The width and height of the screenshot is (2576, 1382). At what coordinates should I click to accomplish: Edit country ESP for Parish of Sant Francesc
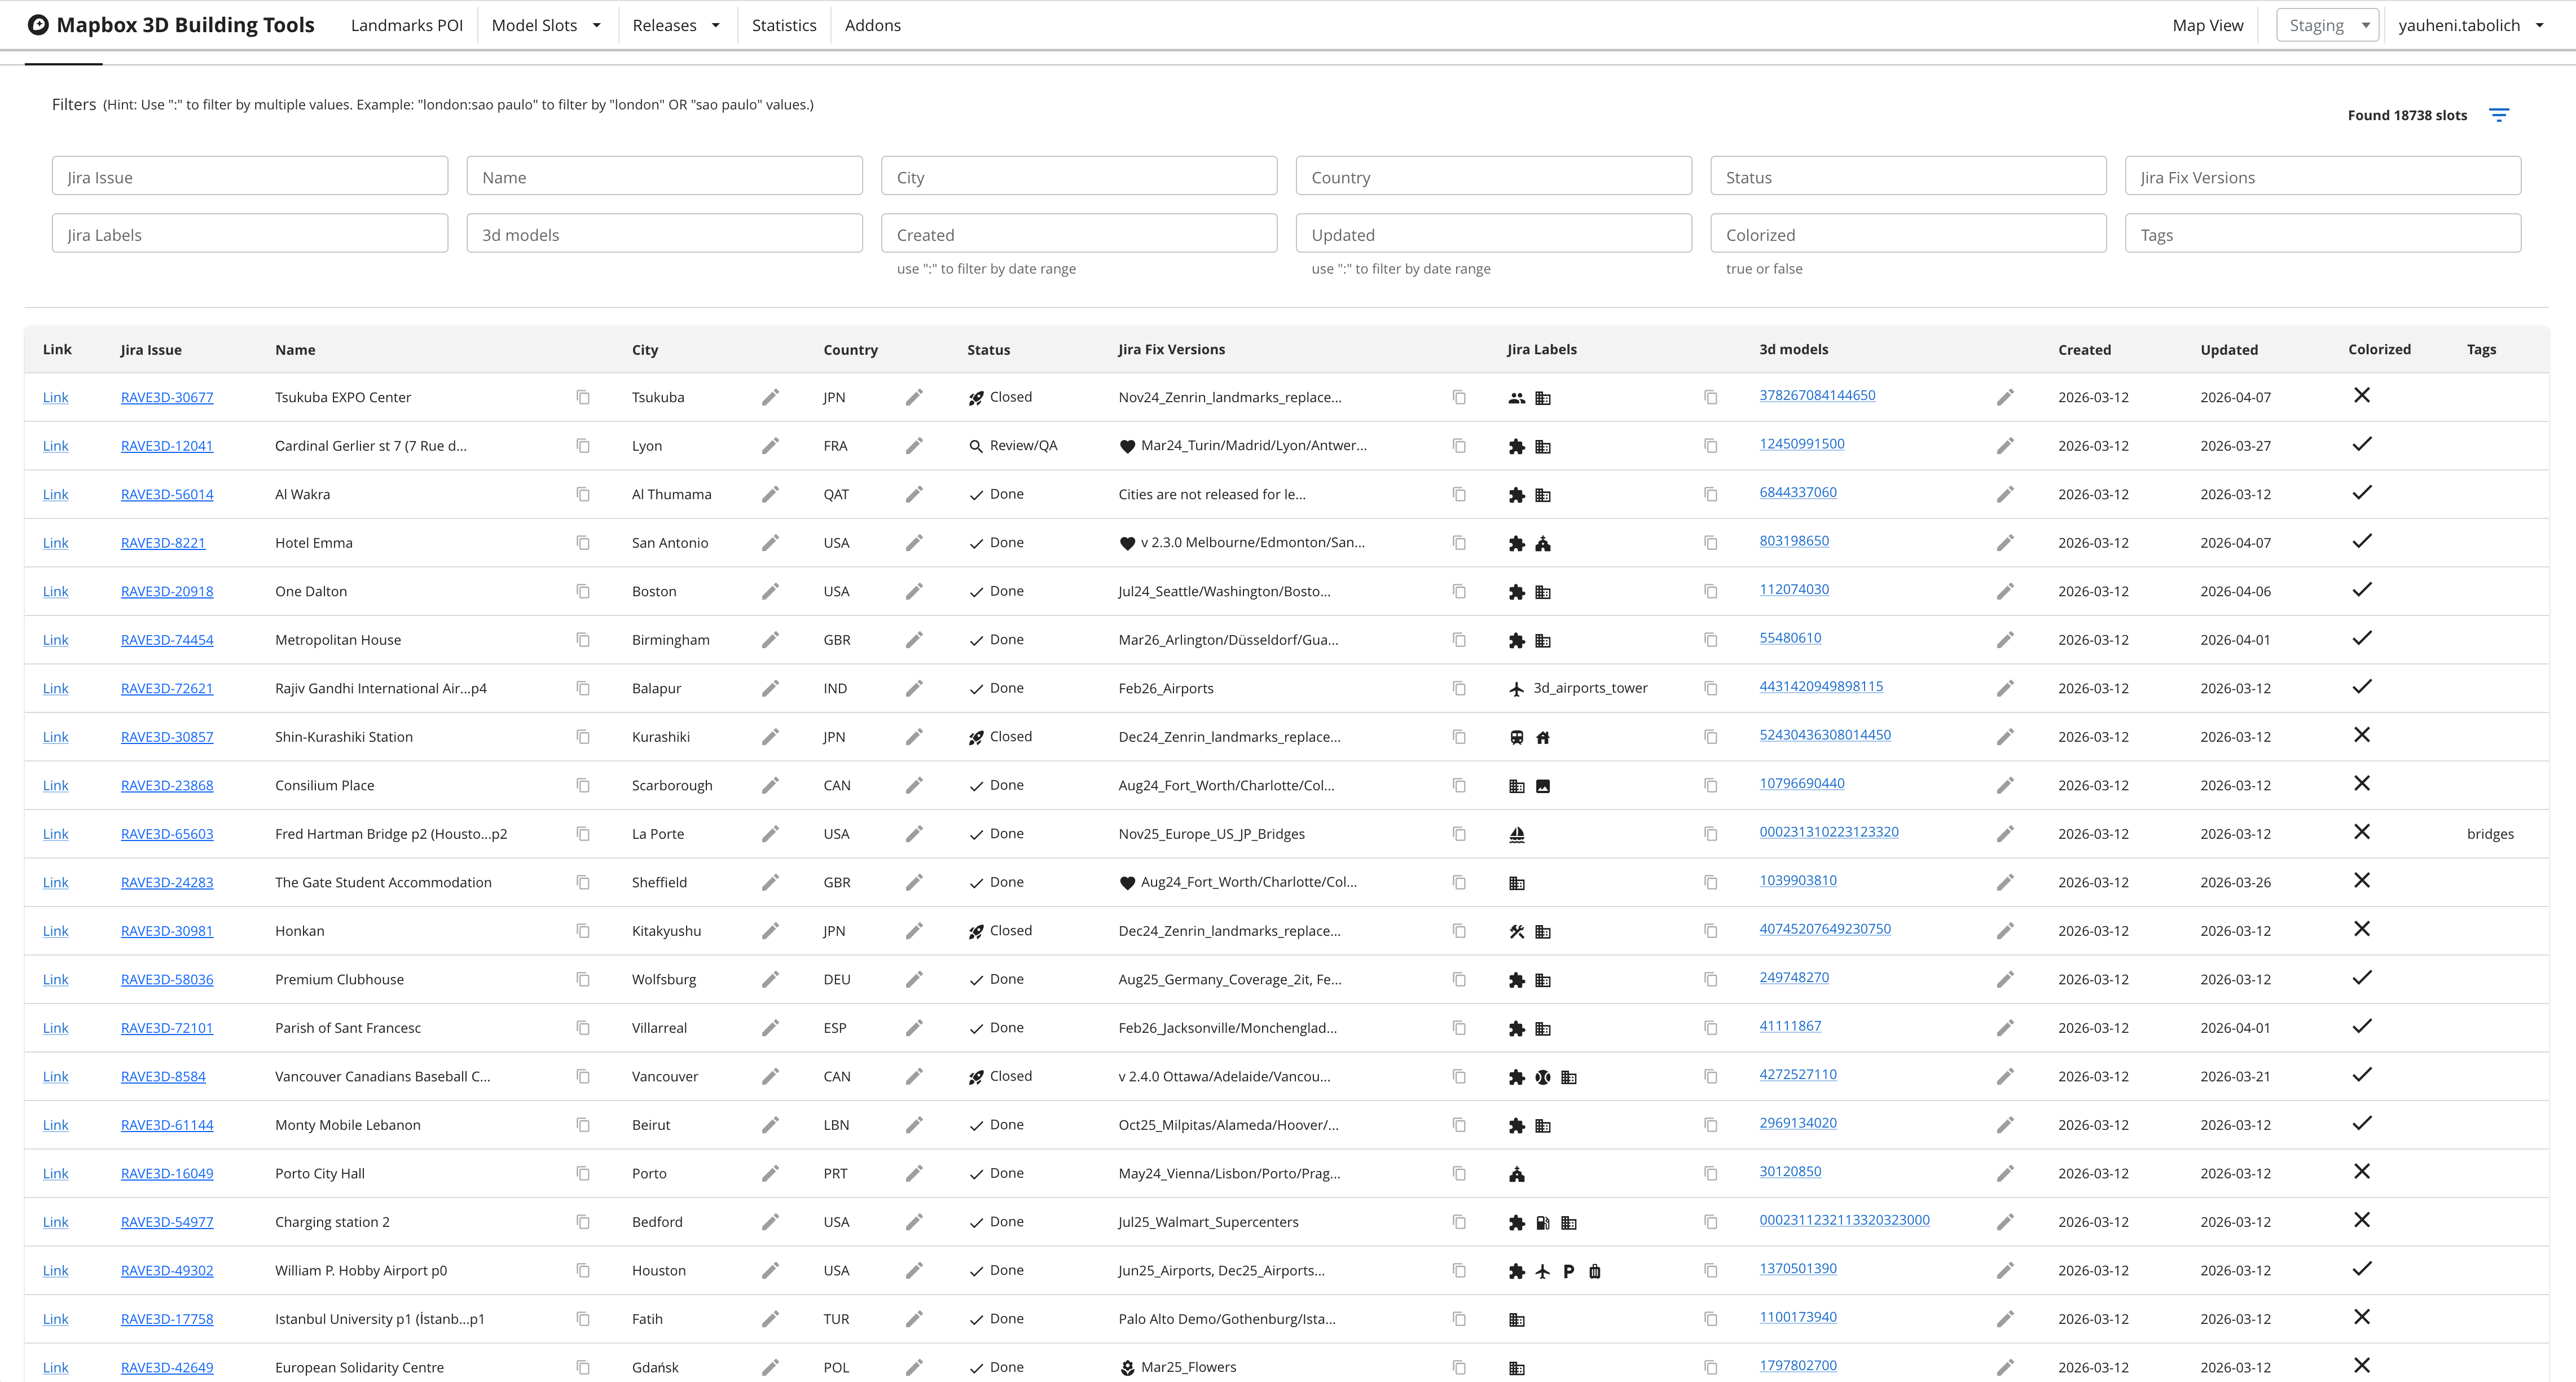point(914,1028)
